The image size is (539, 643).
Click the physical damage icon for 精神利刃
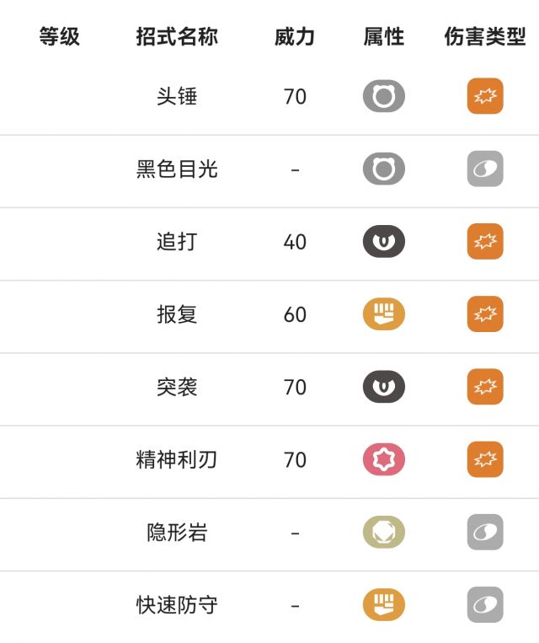coord(485,459)
